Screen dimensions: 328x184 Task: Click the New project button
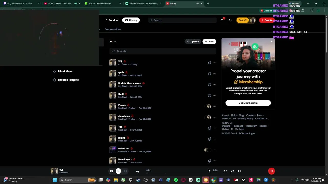[209, 41]
